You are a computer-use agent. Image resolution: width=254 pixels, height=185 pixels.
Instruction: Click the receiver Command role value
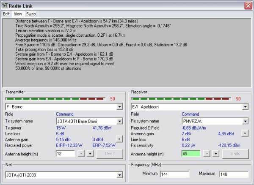tap(190, 114)
